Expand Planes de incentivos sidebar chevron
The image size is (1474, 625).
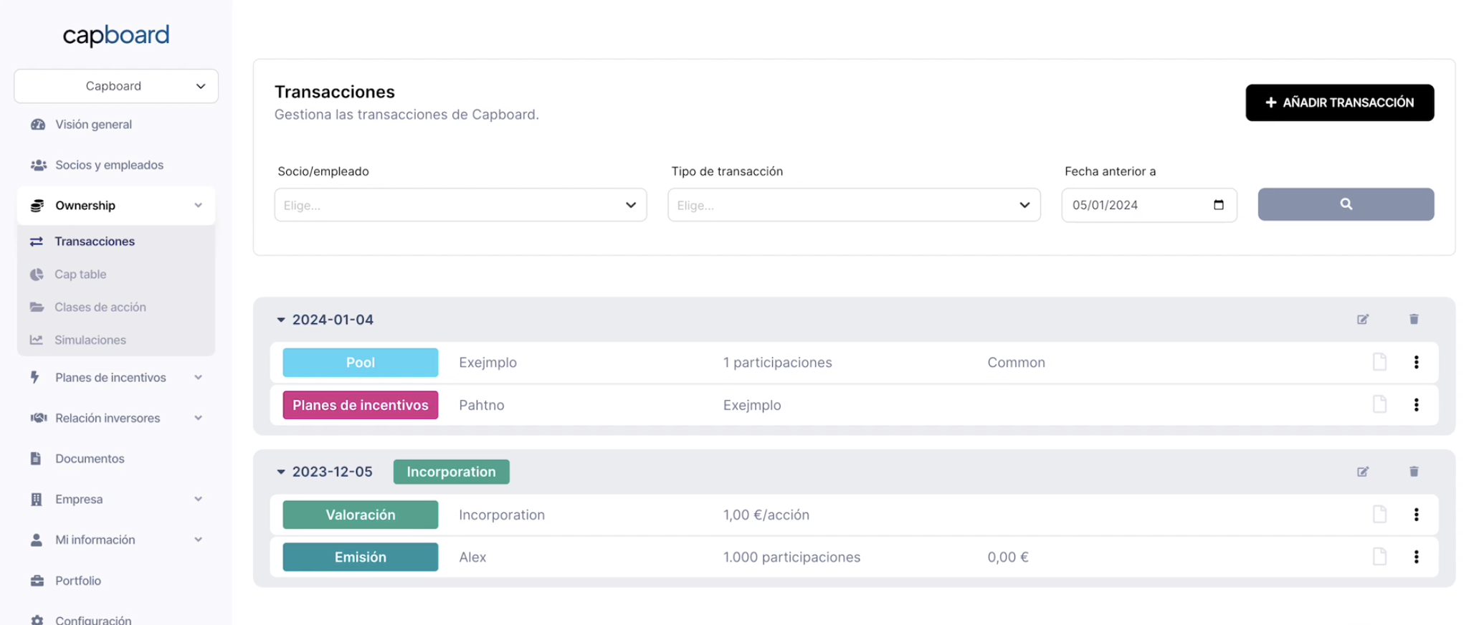coord(199,377)
